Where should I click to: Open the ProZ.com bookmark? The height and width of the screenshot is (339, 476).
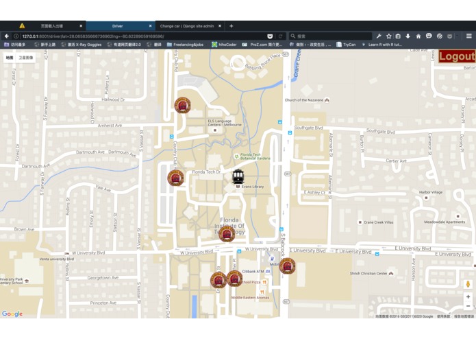click(x=262, y=45)
